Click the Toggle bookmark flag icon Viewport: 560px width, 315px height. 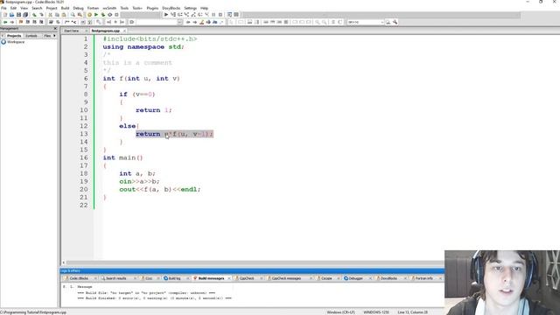[x=21, y=22]
